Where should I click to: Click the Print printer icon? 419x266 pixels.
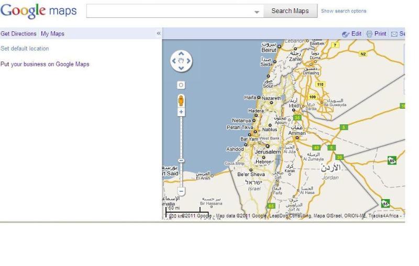369,34
